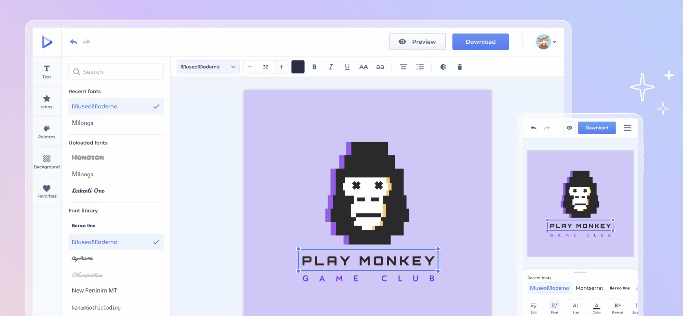The image size is (683, 316).
Task: Open the Format tool in mobile toolbar
Action: click(617, 308)
